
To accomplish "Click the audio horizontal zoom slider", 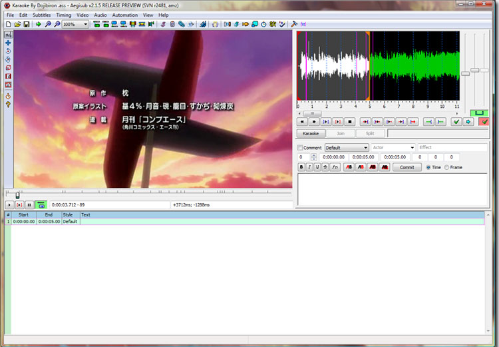I will click(x=465, y=74).
